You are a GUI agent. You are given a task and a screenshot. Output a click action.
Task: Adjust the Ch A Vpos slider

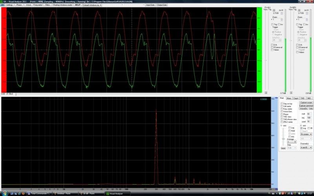[x=266, y=60]
